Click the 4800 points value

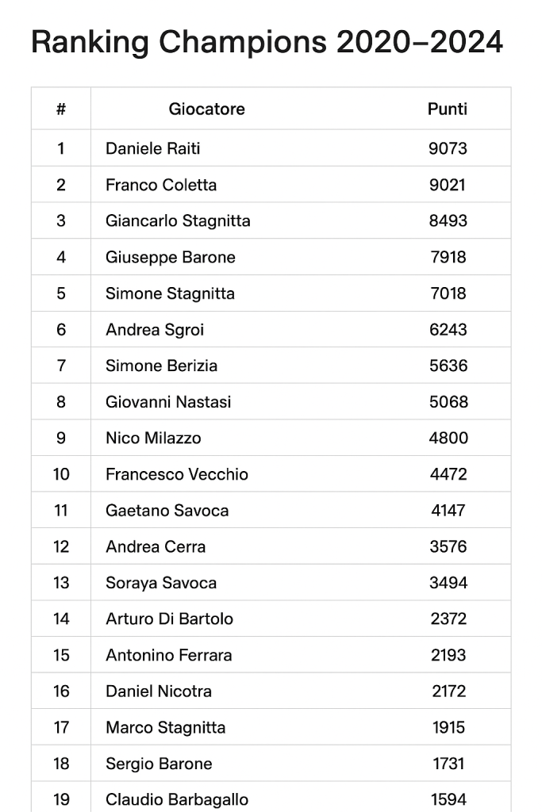pos(448,438)
